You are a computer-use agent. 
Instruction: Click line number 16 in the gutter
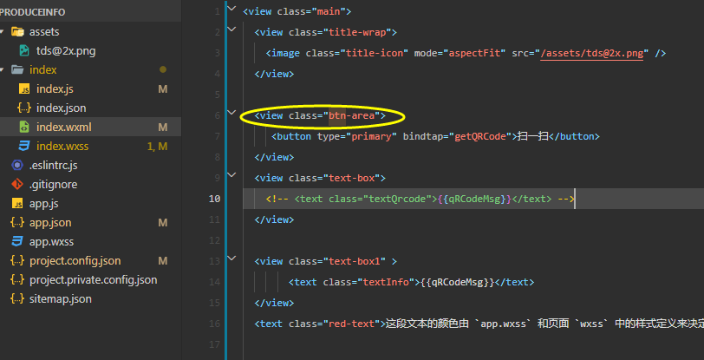pyautogui.click(x=215, y=324)
